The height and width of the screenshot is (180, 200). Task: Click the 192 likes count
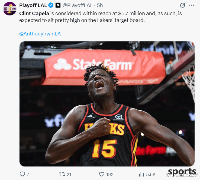(110, 174)
